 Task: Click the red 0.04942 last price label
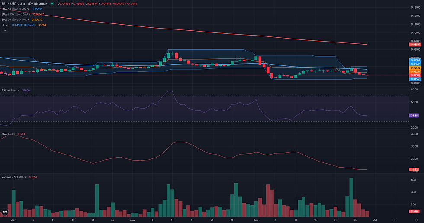pyautogui.click(x=415, y=75)
